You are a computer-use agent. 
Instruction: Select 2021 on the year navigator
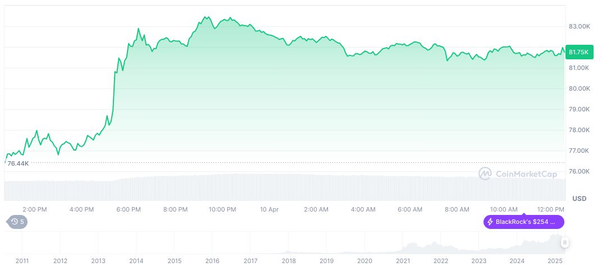point(403,261)
